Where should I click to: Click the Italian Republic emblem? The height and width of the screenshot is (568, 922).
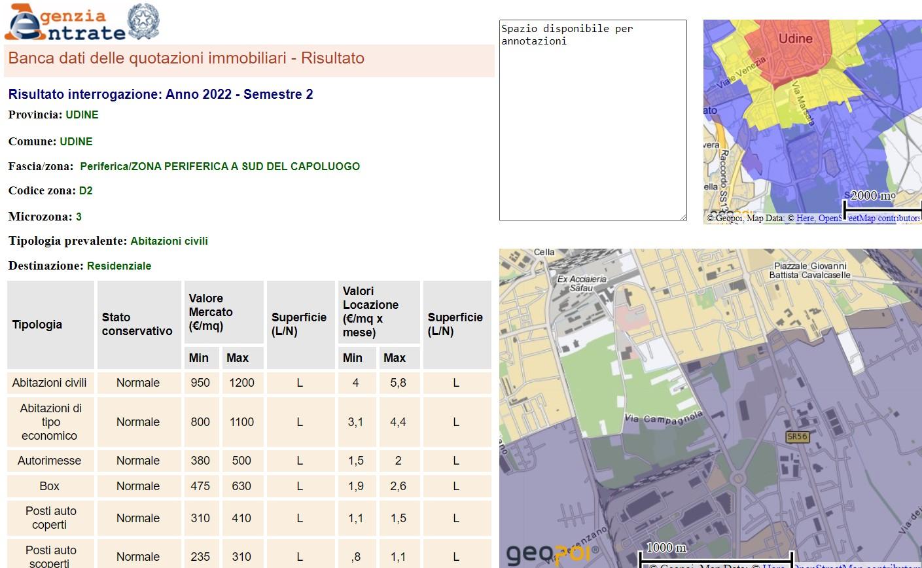click(142, 22)
